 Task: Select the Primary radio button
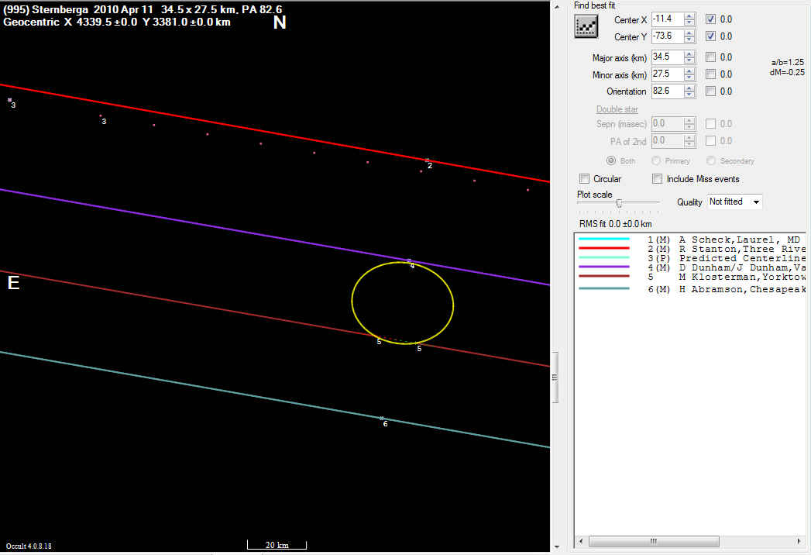coord(656,160)
